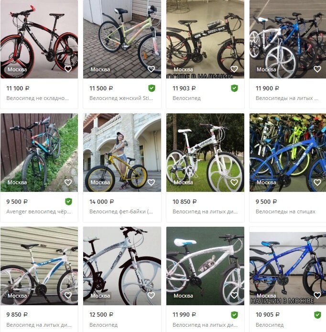326x332 pixels.
Task: Click green verified shield on 11 500 ₽ listing
Action: 152,88
